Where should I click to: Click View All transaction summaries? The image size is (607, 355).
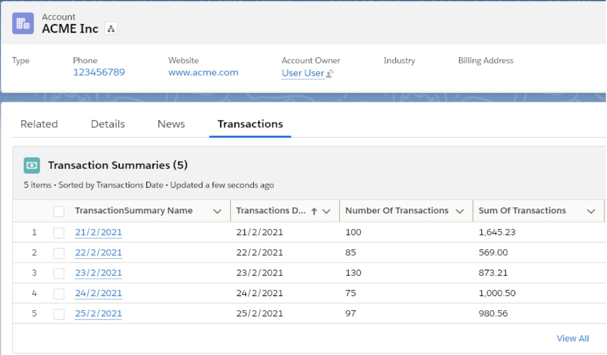tap(573, 338)
